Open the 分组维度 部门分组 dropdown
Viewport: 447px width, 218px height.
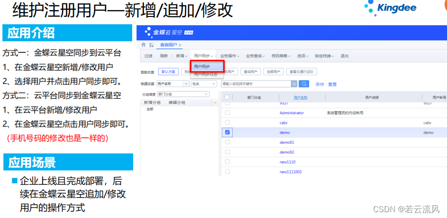click(183, 94)
